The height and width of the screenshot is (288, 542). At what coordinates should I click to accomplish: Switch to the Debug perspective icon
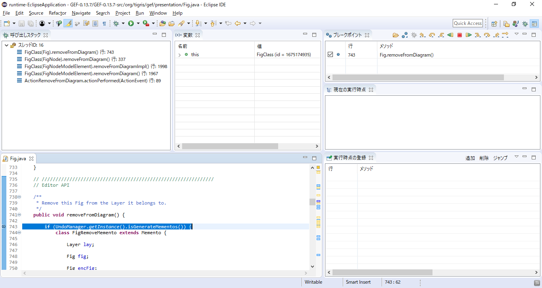click(525, 24)
